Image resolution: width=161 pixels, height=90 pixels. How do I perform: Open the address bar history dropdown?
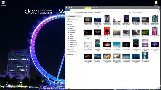(129, 12)
